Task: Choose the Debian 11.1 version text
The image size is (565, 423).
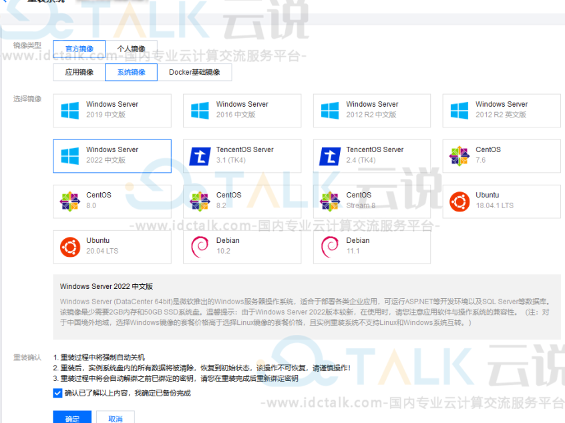Action: (353, 251)
